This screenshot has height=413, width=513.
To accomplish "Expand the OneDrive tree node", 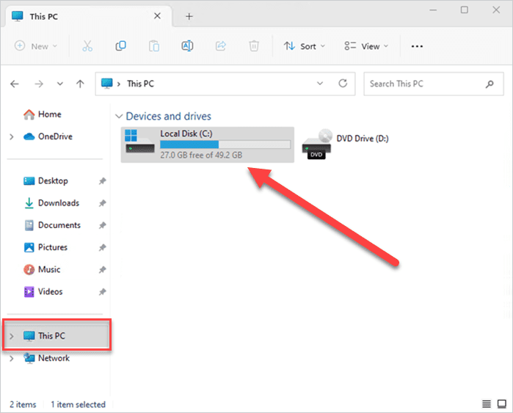I will pos(12,136).
